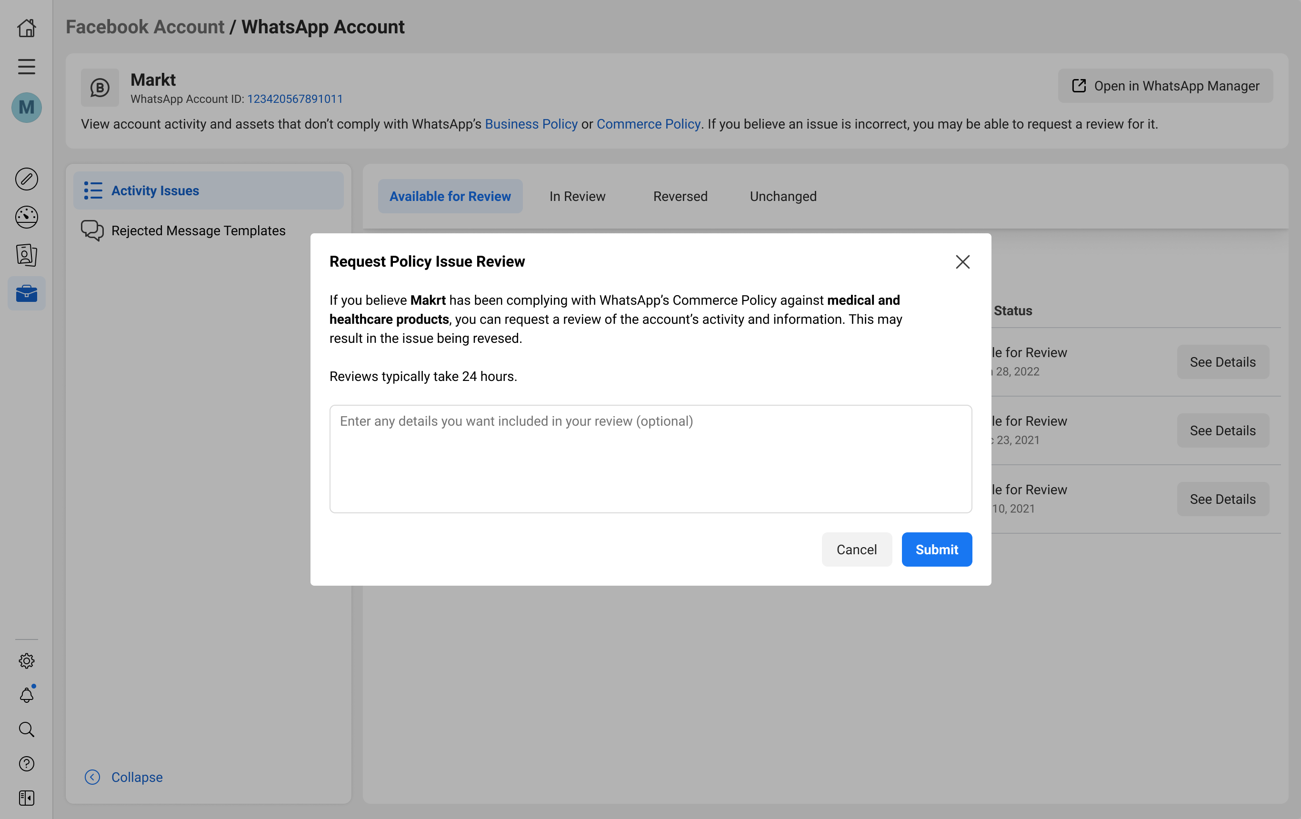This screenshot has height=819, width=1301.
Task: Click the Markt account name
Action: (153, 80)
